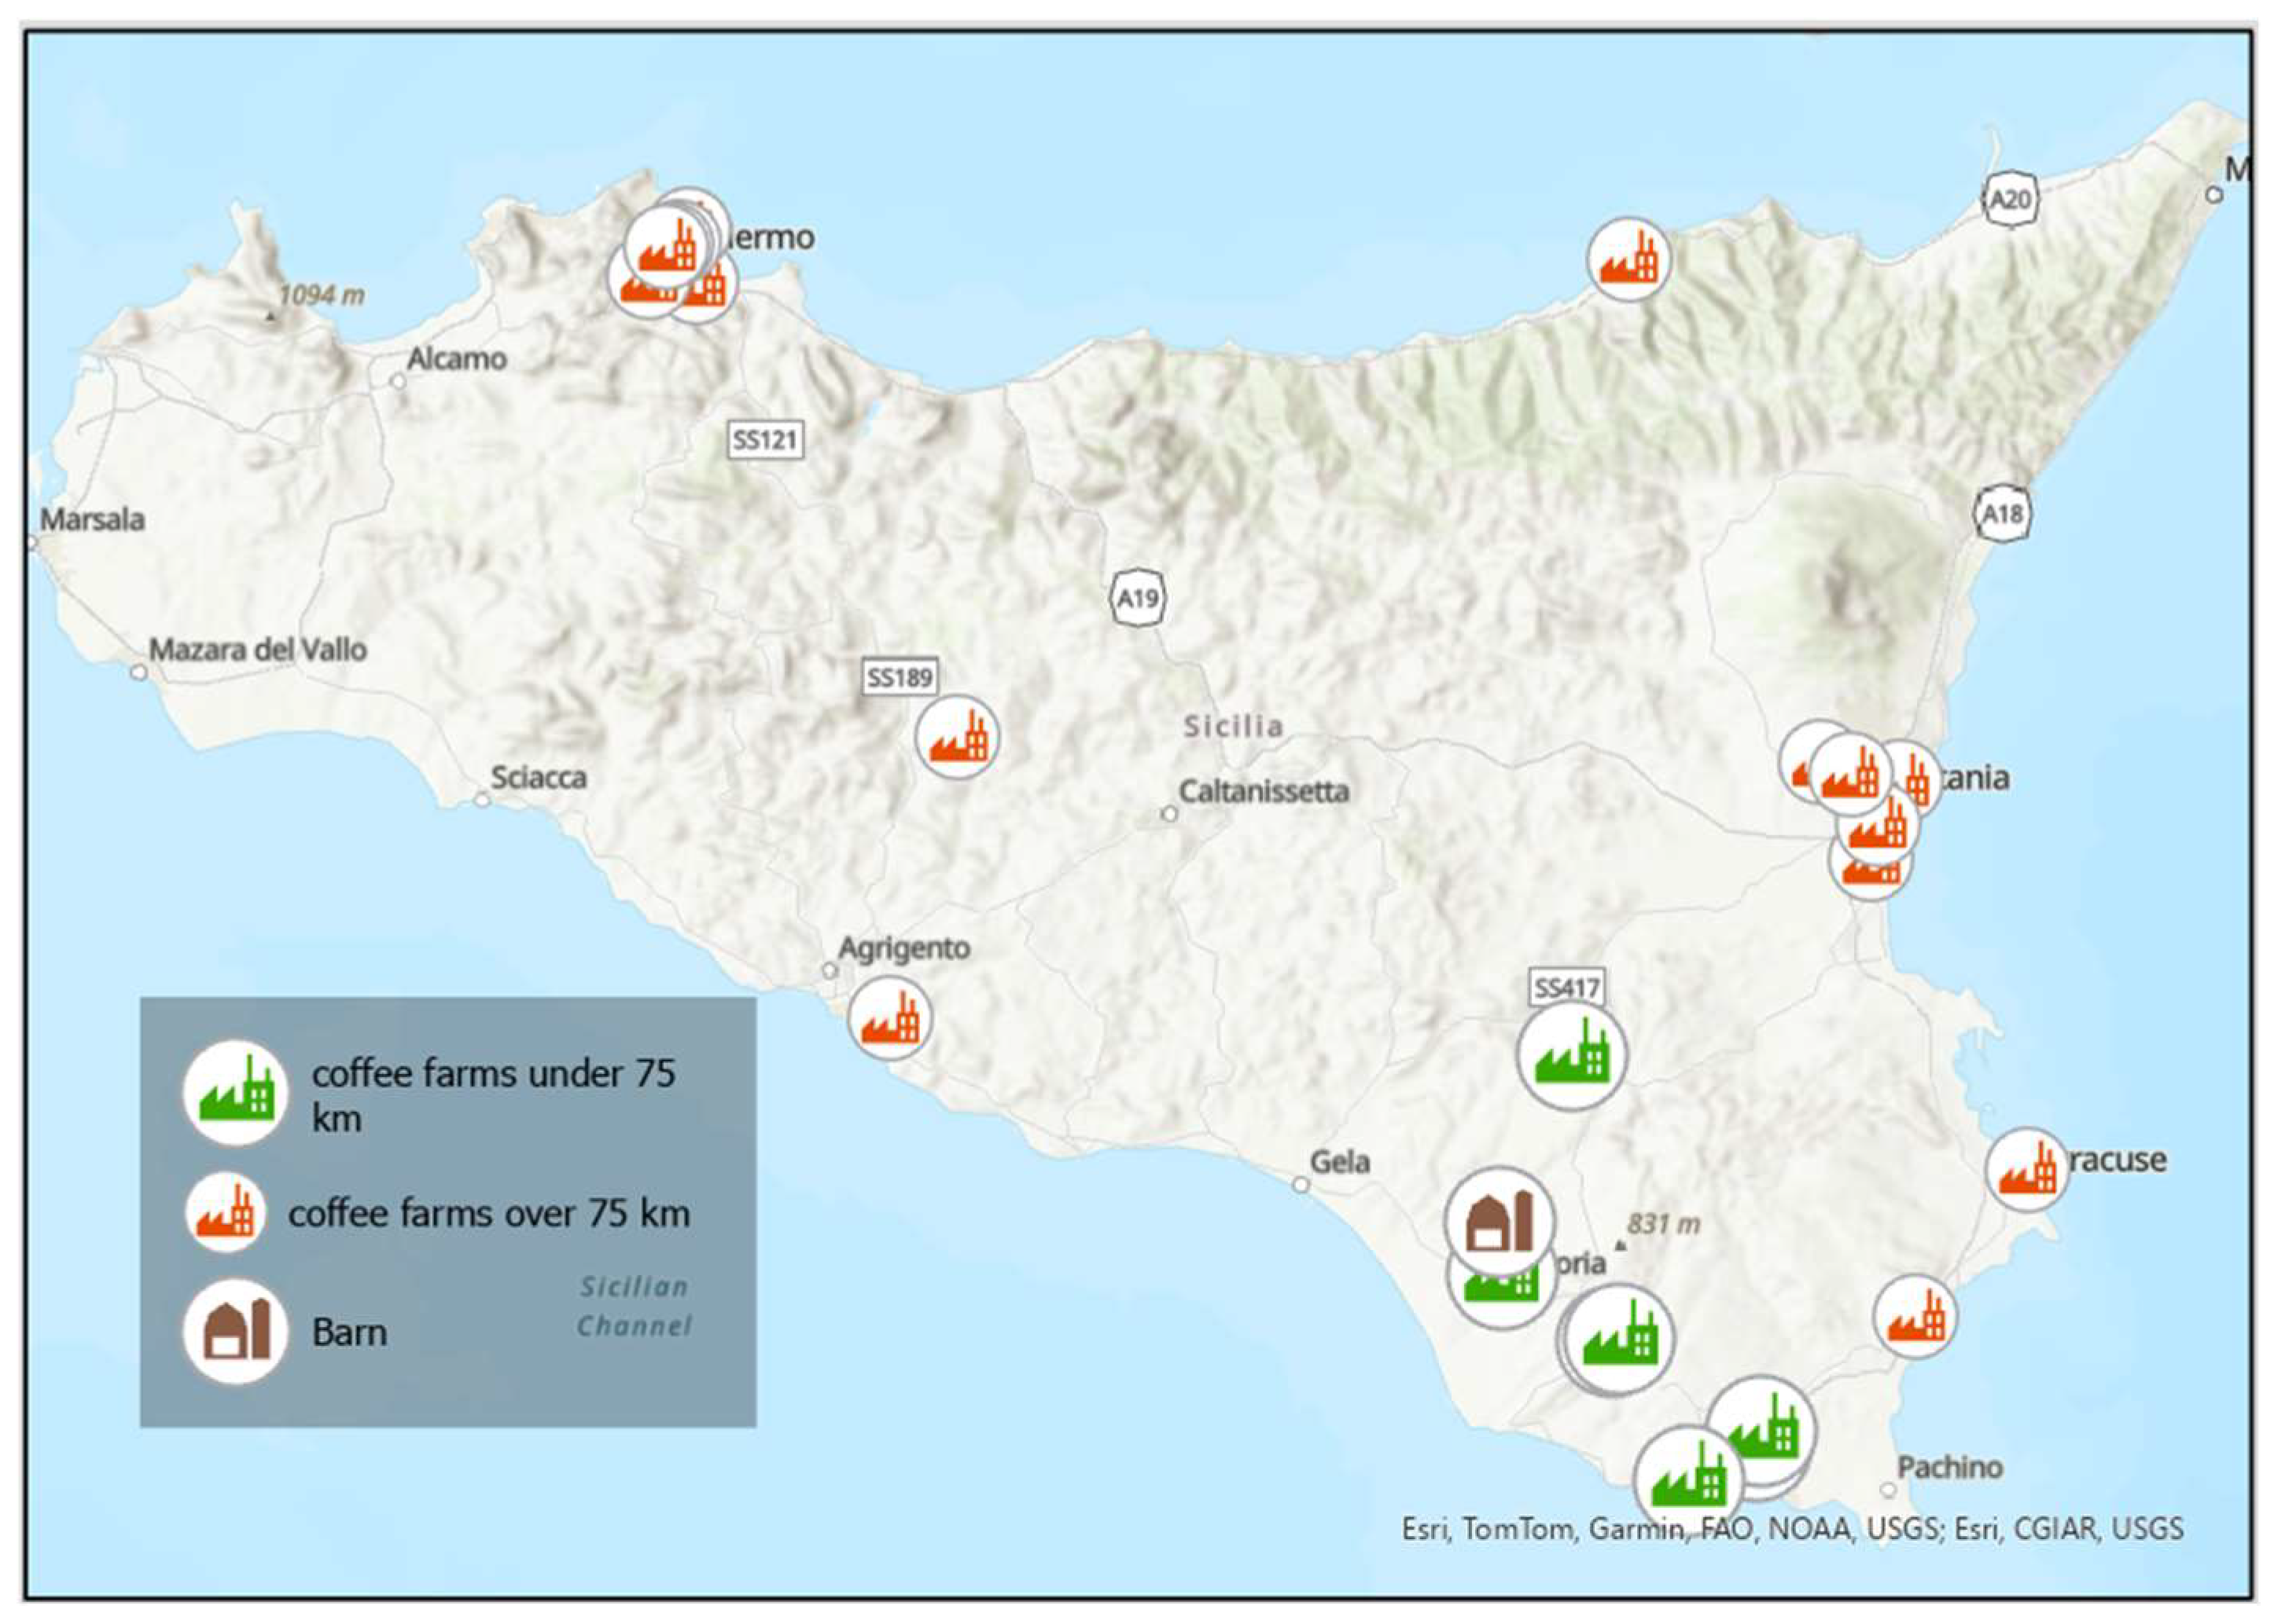The image size is (2274, 1624).
Task: Click the 'coffee farms over 75 km' legend text
Action: click(488, 1213)
